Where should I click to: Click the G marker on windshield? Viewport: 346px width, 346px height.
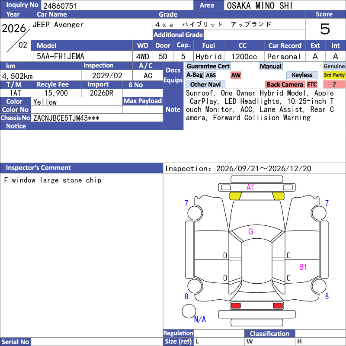251,231
